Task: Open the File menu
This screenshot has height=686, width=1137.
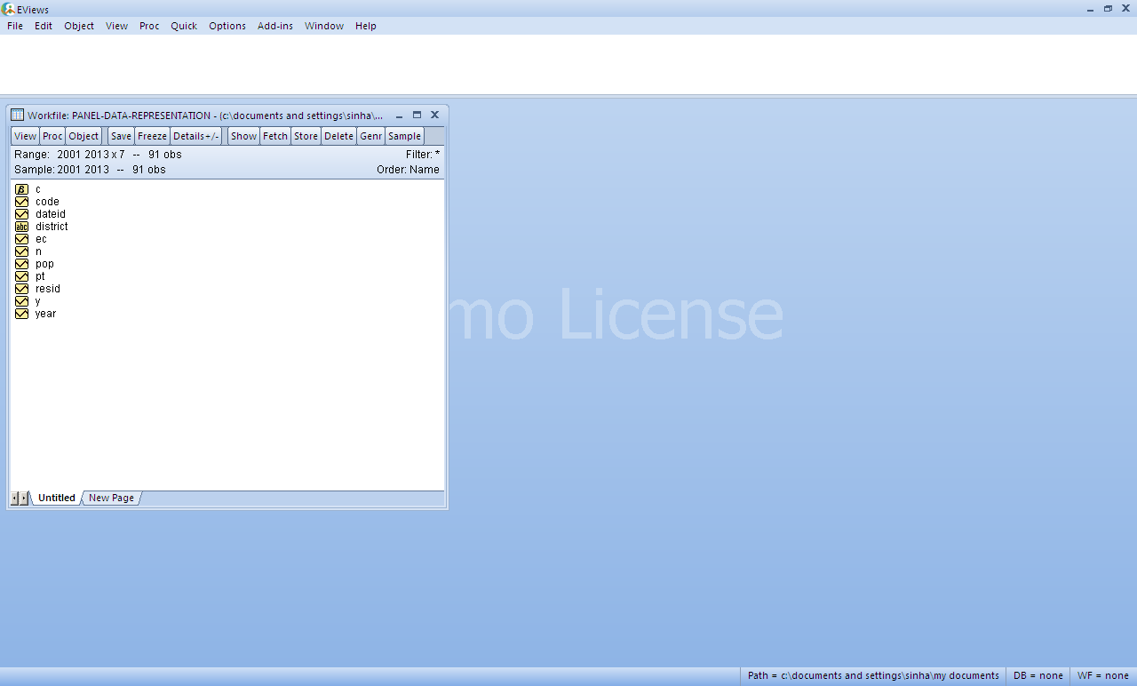Action: [15, 26]
